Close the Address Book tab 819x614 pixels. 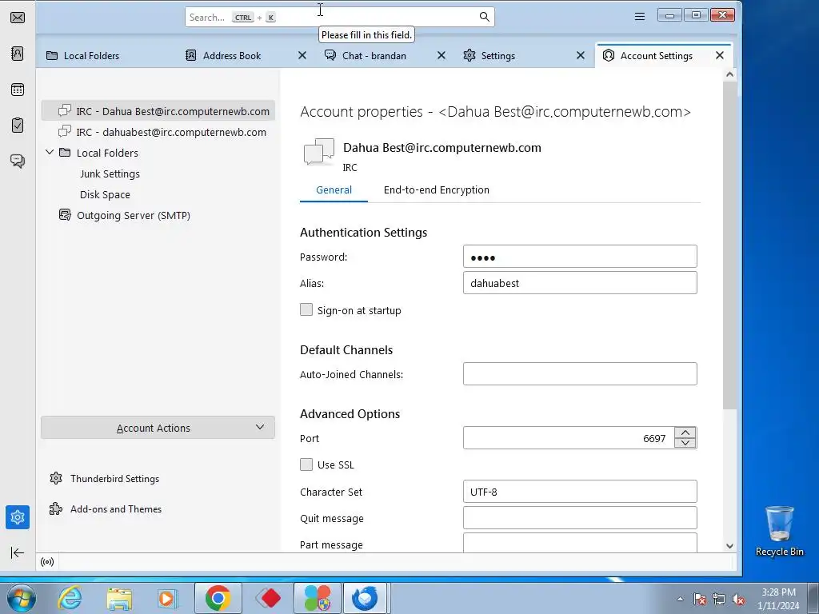pyautogui.click(x=302, y=55)
